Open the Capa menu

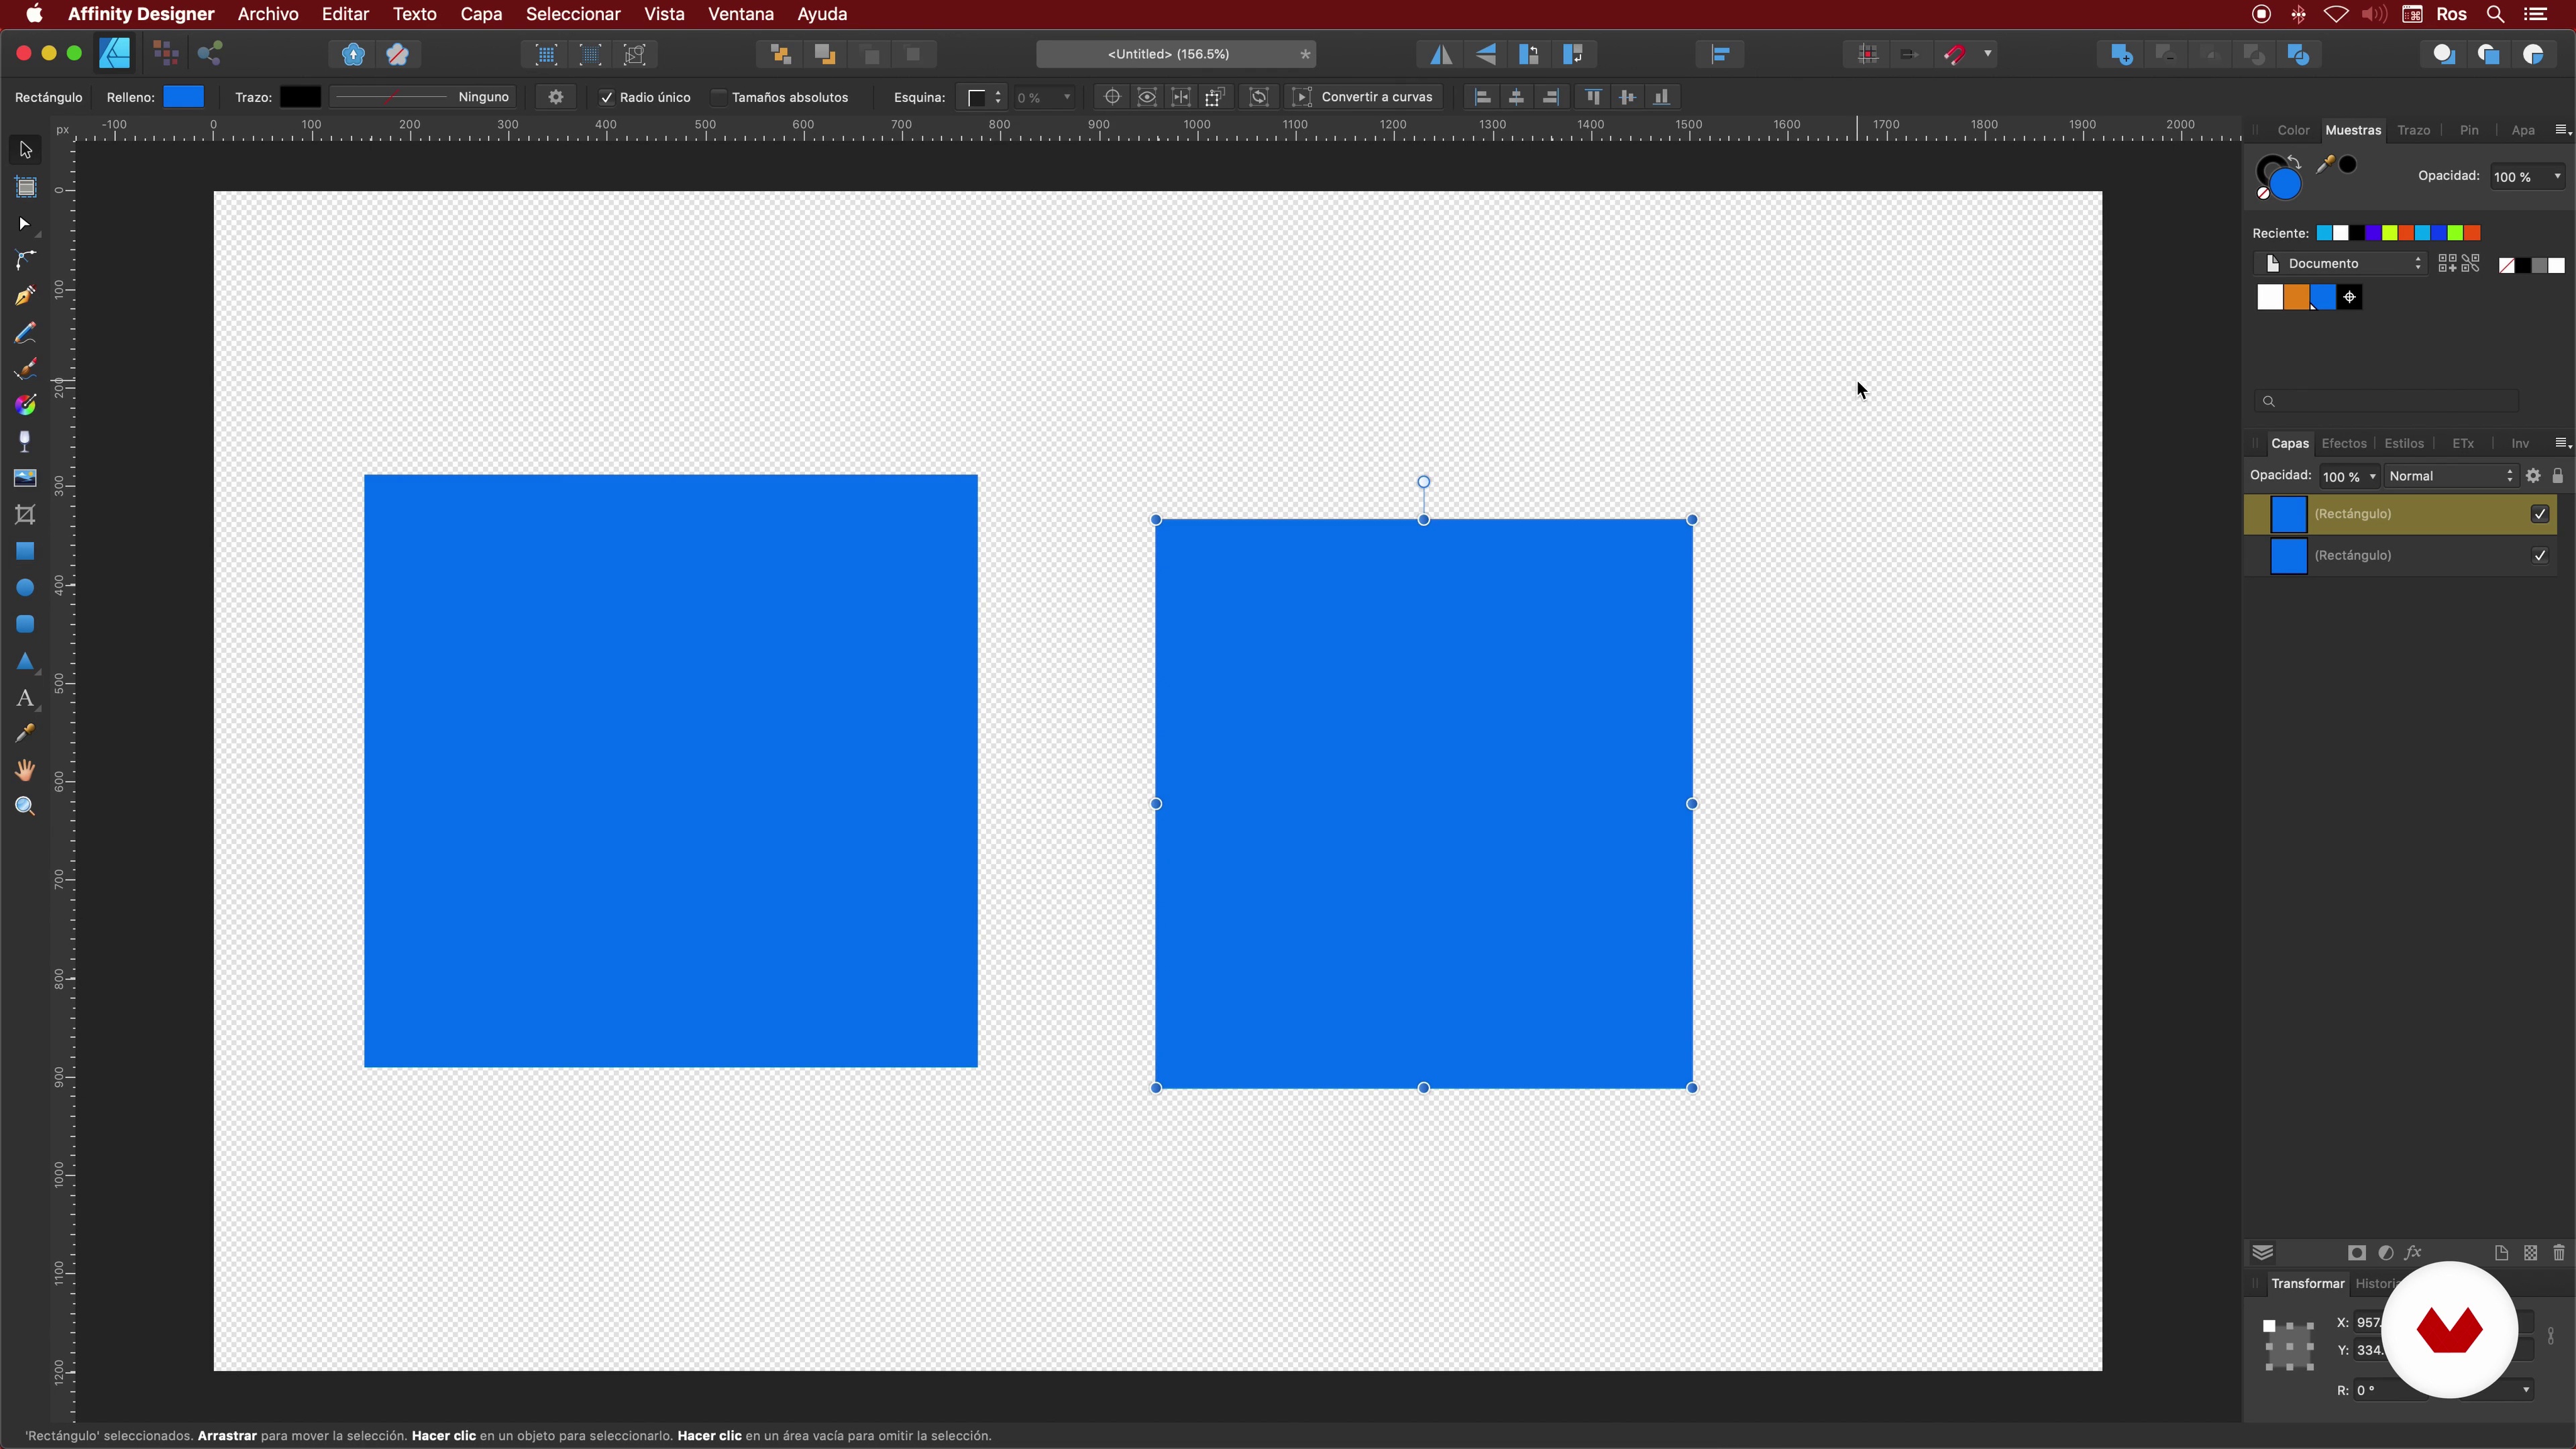pos(481,14)
